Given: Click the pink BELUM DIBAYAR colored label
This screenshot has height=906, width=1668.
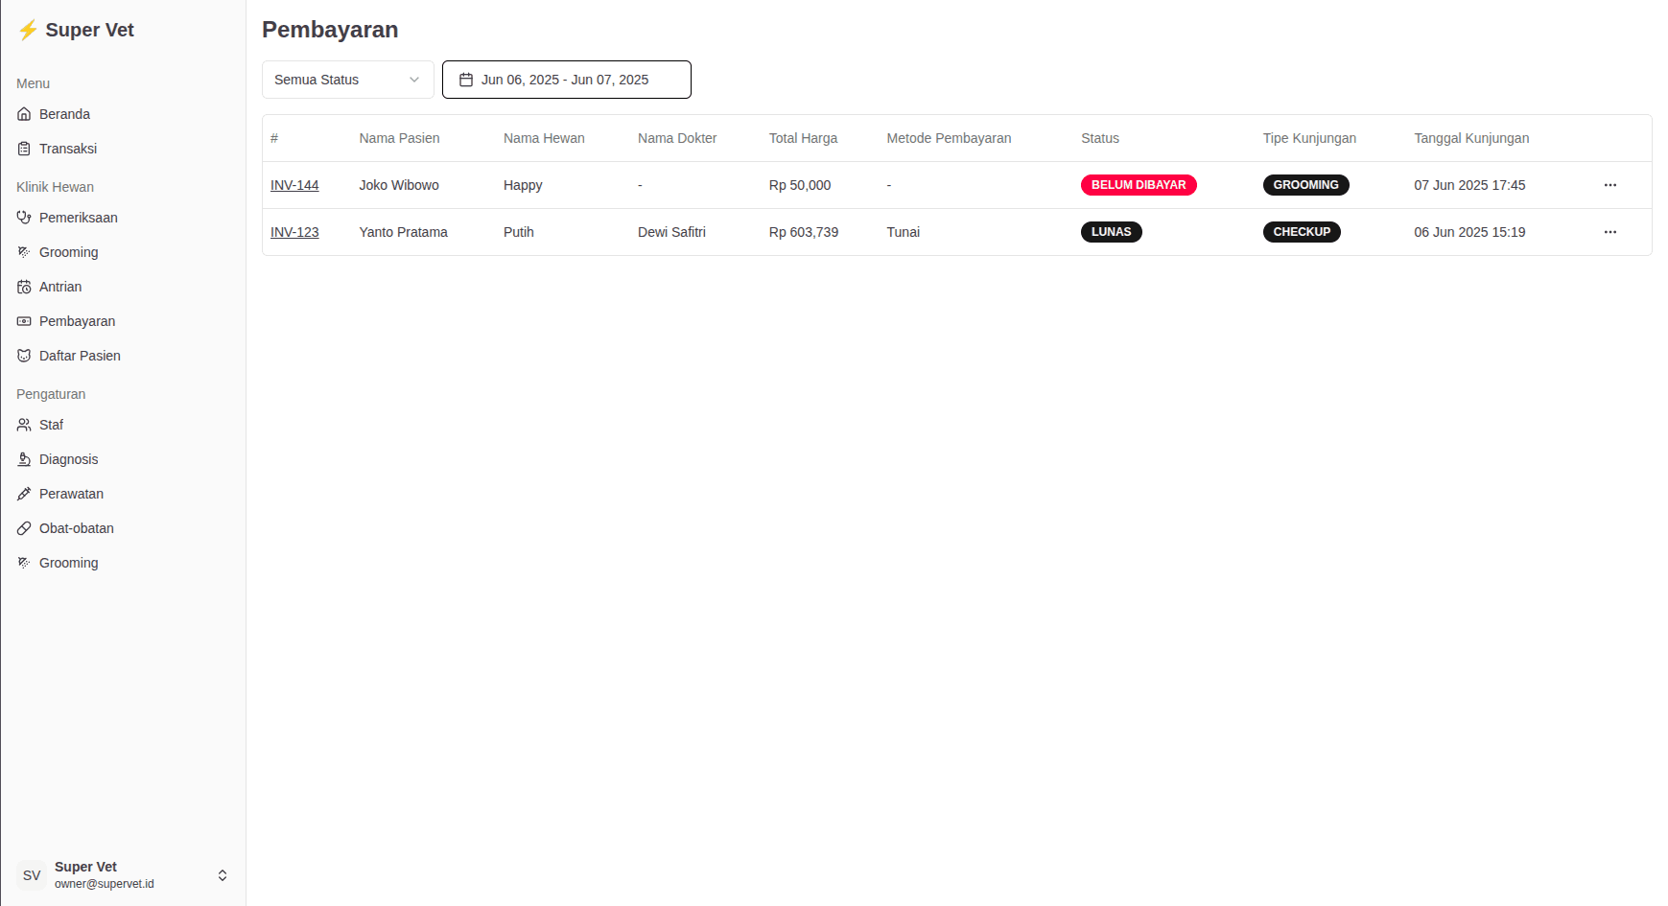Looking at the screenshot, I should click(1139, 185).
